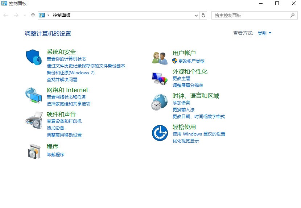Viewport: 301px width, 208px height.
Task: Click in the 搜索控制面板 search field
Action: click(254, 15)
